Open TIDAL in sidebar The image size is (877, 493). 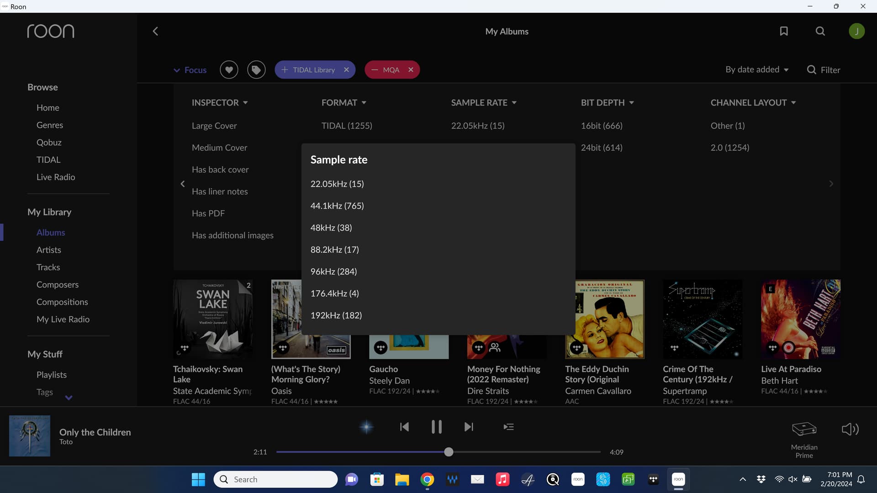[48, 160]
